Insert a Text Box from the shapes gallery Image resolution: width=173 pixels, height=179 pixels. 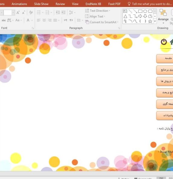pos(125,11)
